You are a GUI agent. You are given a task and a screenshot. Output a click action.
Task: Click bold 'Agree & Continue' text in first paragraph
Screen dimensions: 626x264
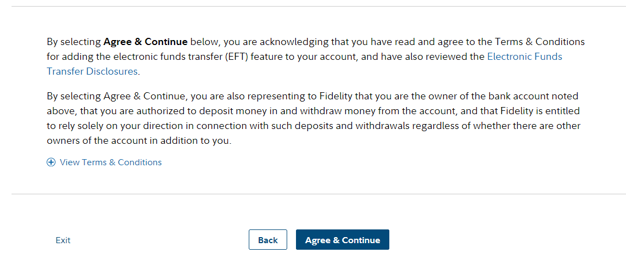point(146,42)
